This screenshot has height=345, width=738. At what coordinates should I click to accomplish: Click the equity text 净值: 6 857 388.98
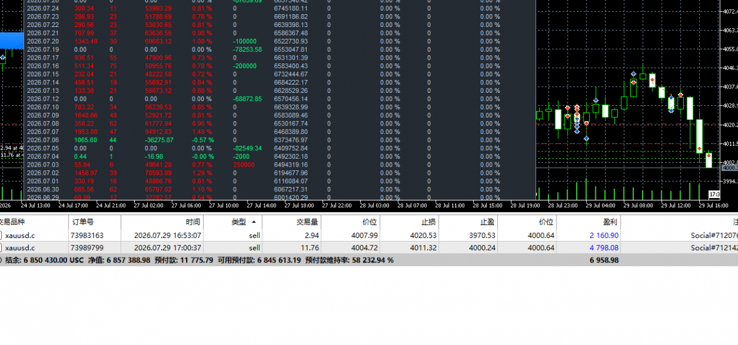119,260
